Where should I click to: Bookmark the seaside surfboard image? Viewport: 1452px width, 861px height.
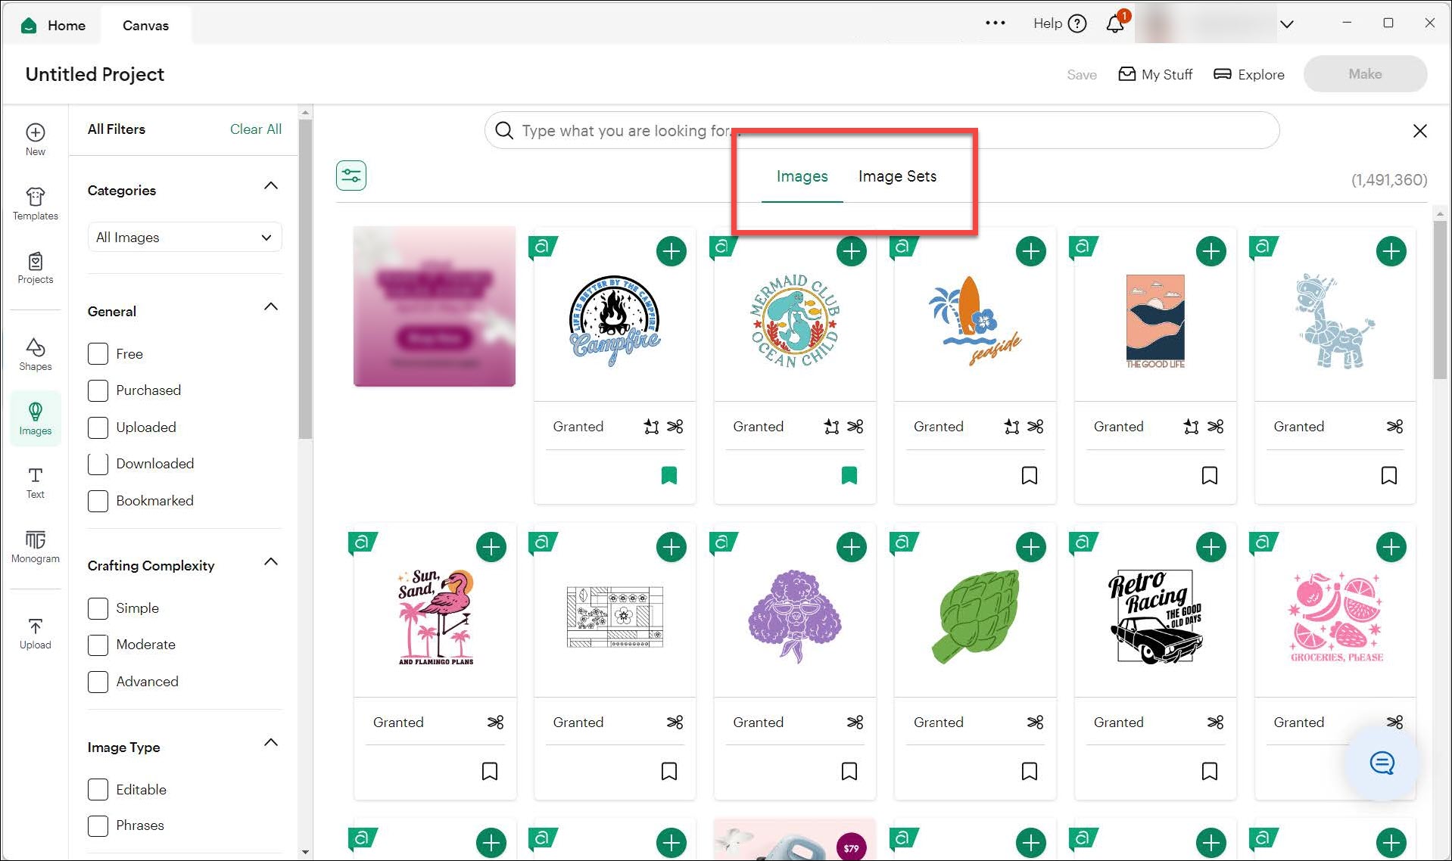(x=1029, y=475)
